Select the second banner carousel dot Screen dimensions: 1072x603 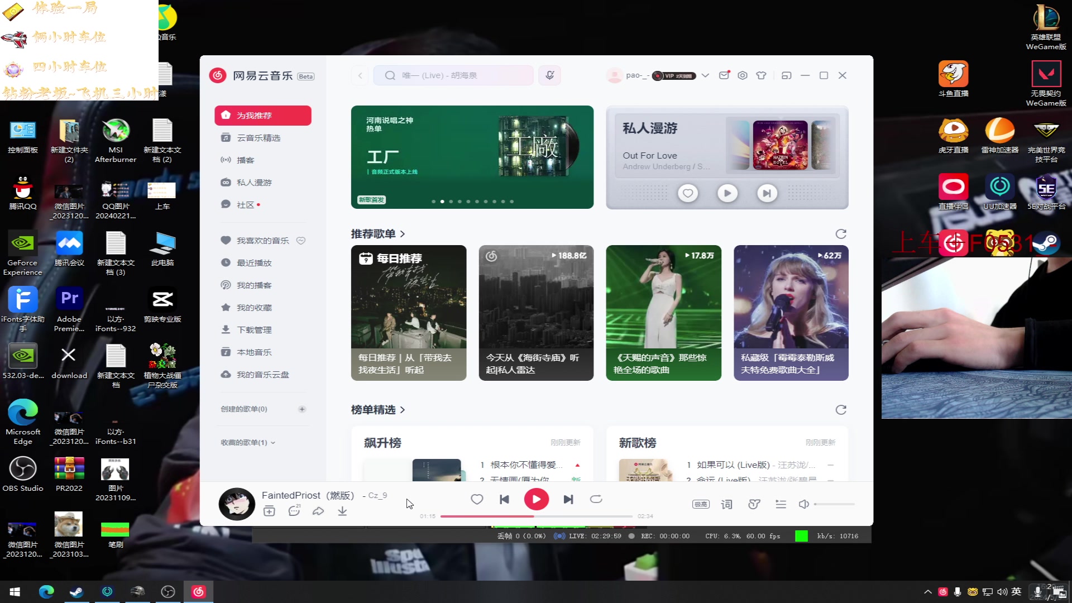442,202
